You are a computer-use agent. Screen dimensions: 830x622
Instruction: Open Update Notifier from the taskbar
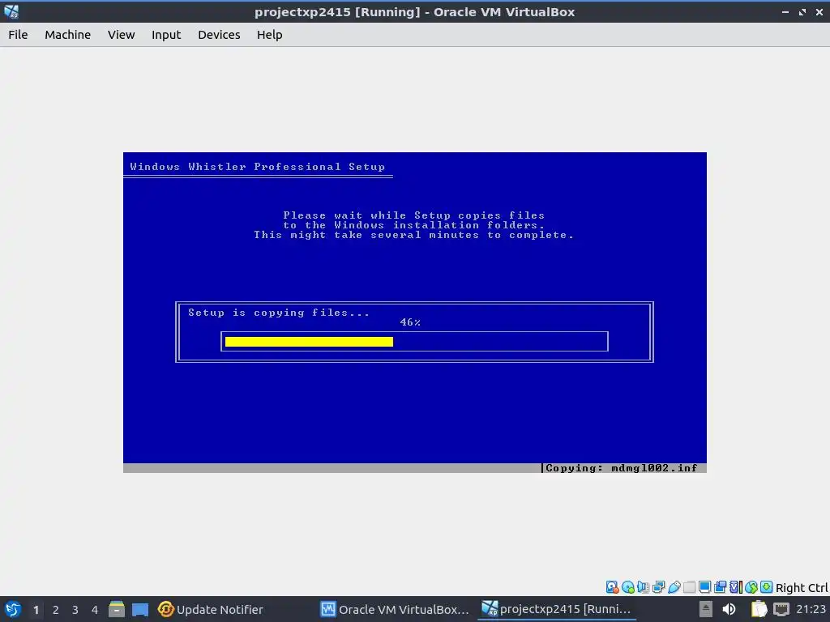pos(210,609)
